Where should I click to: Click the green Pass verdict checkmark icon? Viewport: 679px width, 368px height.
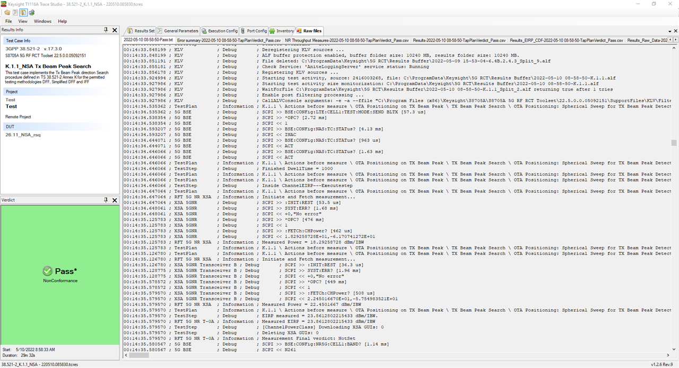coord(48,271)
